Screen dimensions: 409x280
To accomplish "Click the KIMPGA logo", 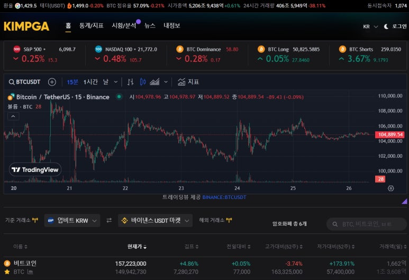I will coord(26,26).
